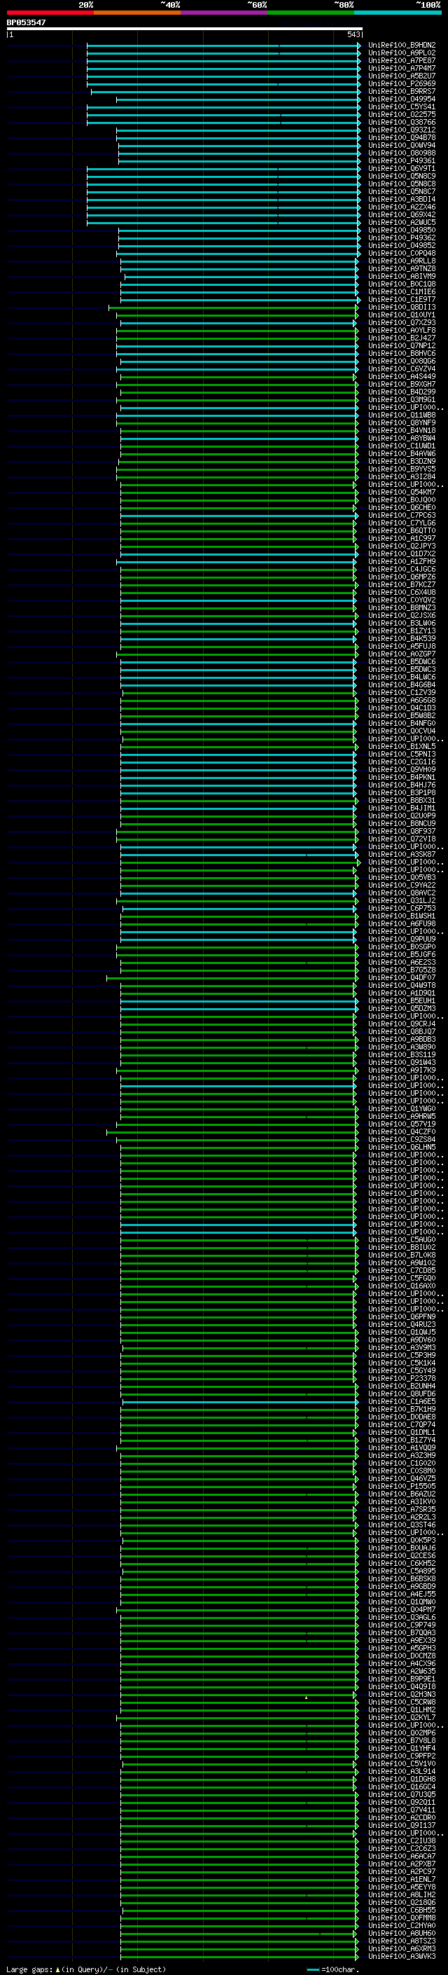Select the UniRef100_A3WVK3 label

point(401,1956)
